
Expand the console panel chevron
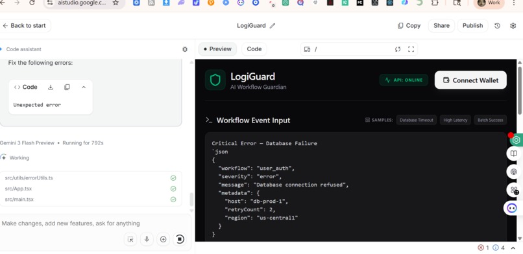[x=513, y=248]
